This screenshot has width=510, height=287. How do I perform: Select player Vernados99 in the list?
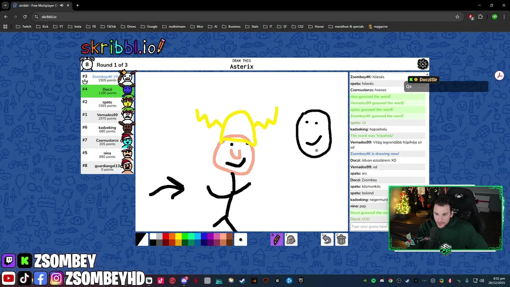click(x=108, y=116)
